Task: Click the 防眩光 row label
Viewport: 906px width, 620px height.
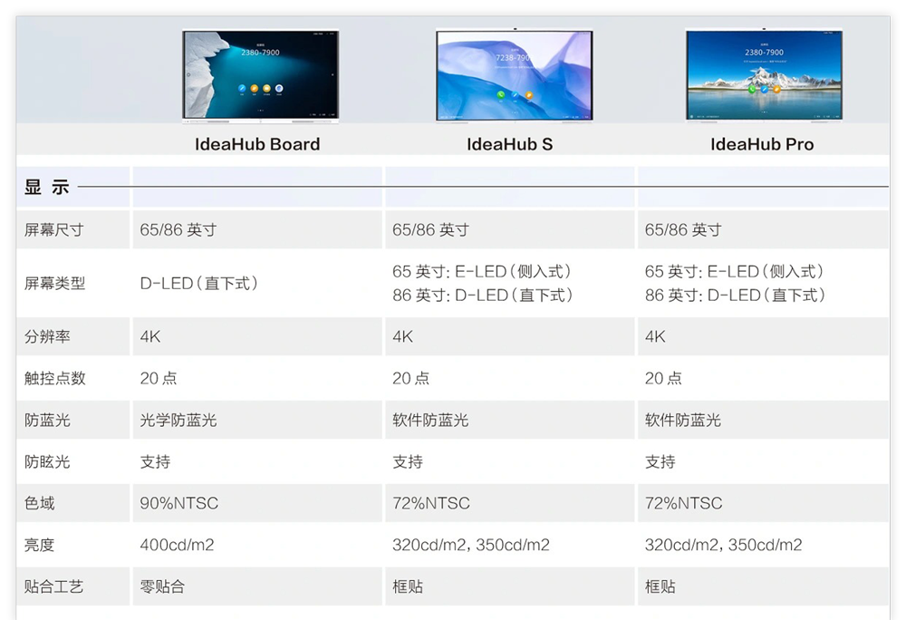Action: 47,461
